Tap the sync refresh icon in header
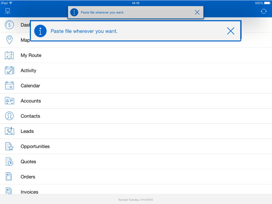This screenshot has height=204, width=272. tap(263, 12)
